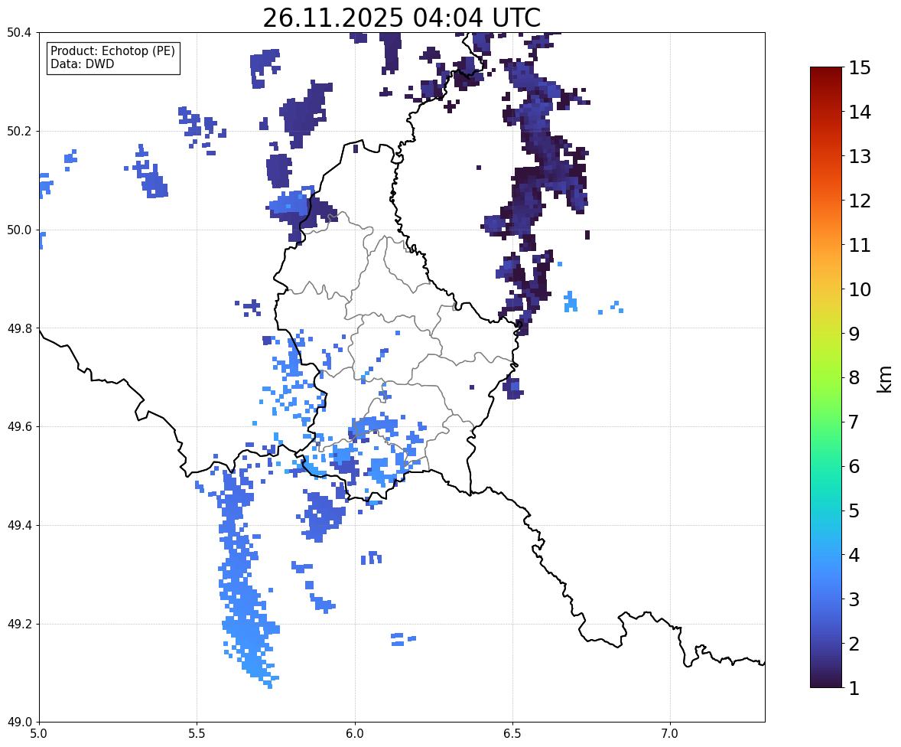Click the colorbar tick label 13
Image resolution: width=901 pixels, height=747 pixels.
click(x=860, y=156)
